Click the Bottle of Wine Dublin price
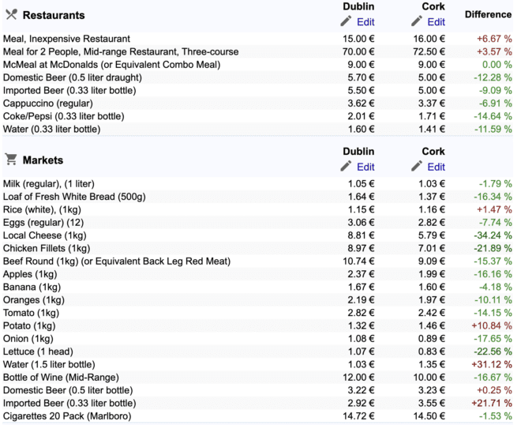 pyautogui.click(x=358, y=378)
